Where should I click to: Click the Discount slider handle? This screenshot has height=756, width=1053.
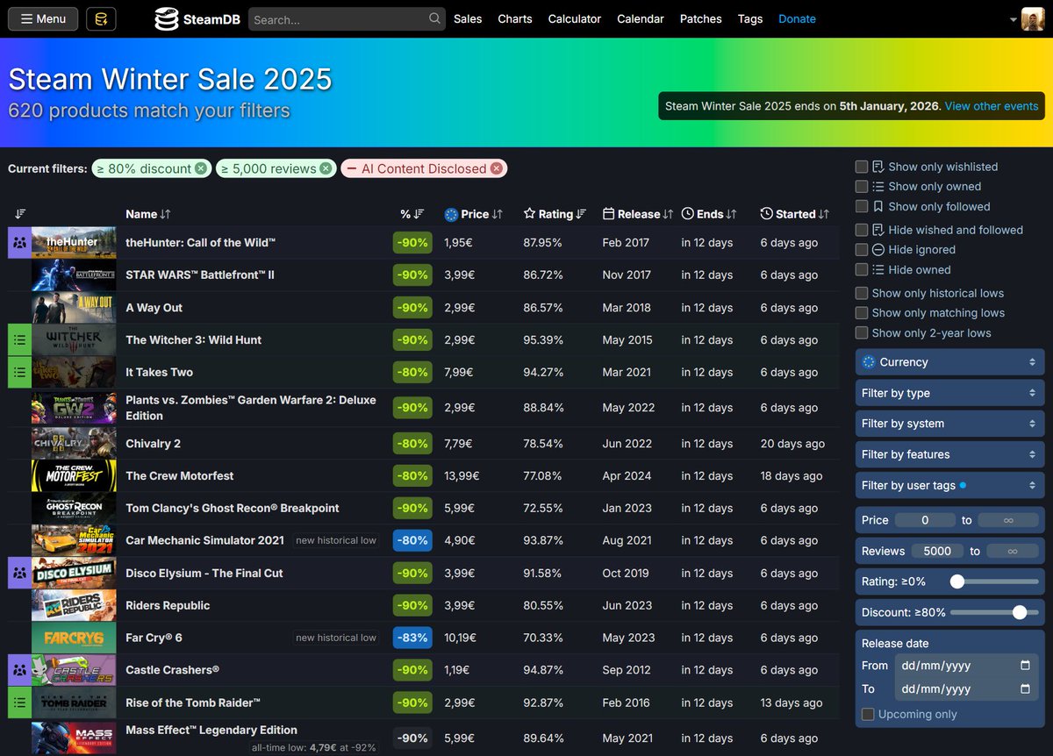click(1020, 612)
